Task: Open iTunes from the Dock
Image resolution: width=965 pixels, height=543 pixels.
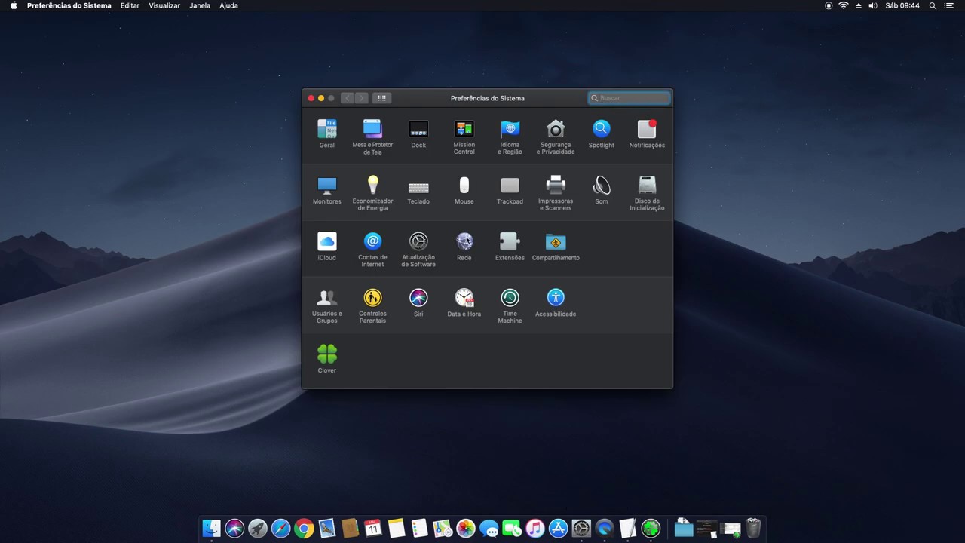Action: click(x=535, y=529)
